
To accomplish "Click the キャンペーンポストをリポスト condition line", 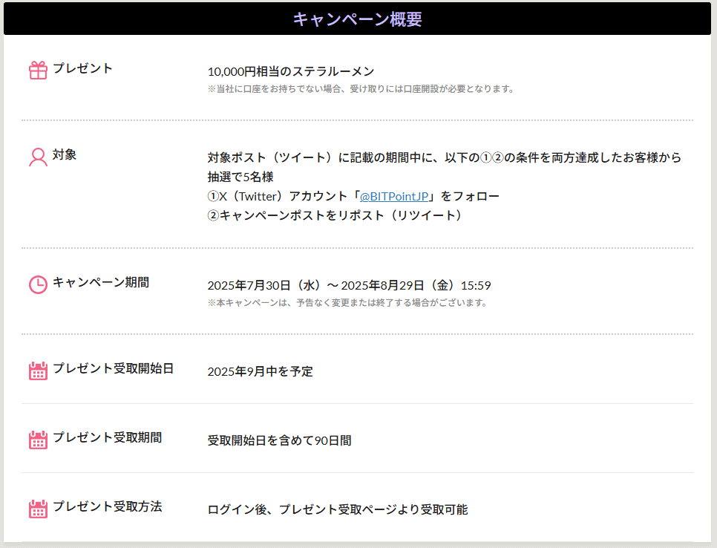I will (335, 215).
